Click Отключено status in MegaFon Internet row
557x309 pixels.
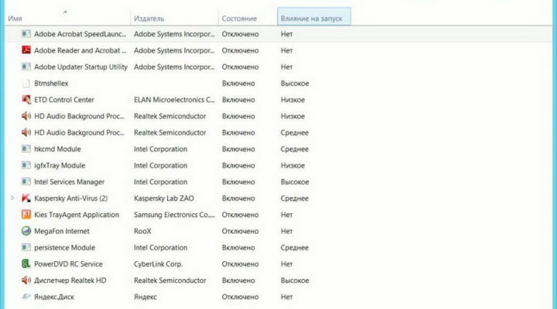[x=240, y=231]
